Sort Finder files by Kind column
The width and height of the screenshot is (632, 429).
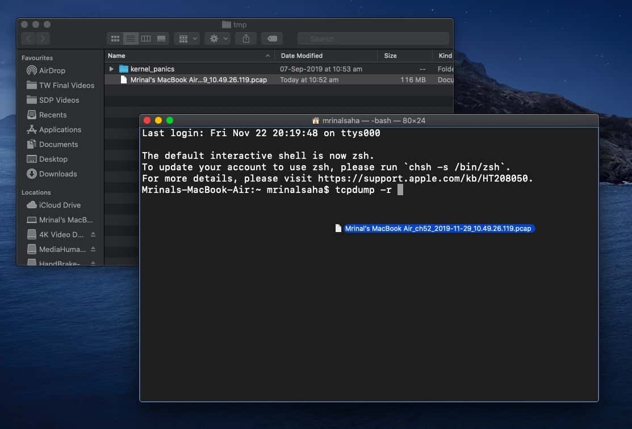pos(443,56)
